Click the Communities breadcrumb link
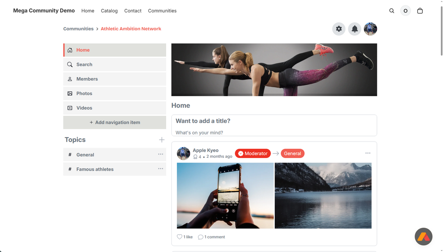Image resolution: width=443 pixels, height=252 pixels. [x=78, y=29]
